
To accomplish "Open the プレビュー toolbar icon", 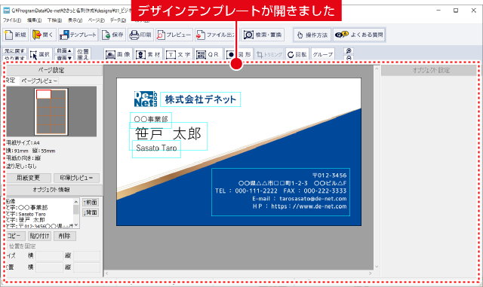I will point(174,35).
